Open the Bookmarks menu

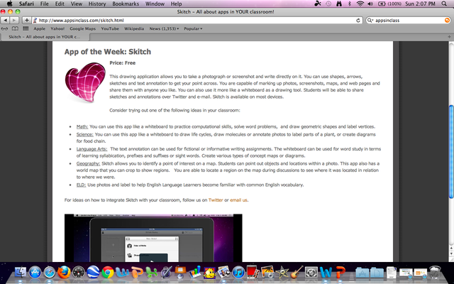[126, 4]
